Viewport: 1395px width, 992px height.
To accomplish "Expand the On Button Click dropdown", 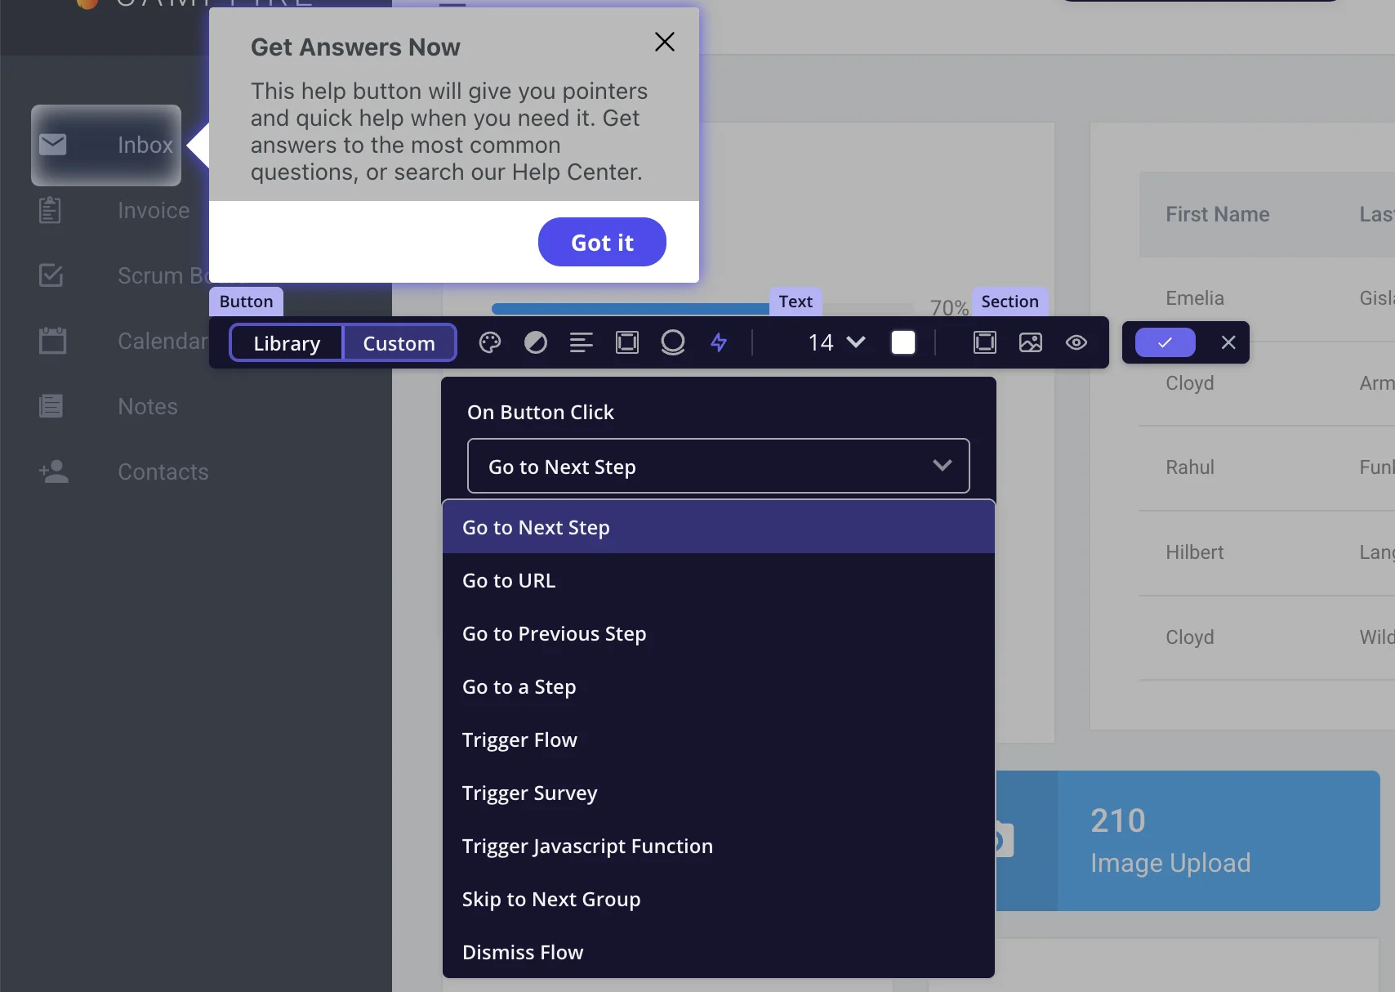I will tap(719, 466).
